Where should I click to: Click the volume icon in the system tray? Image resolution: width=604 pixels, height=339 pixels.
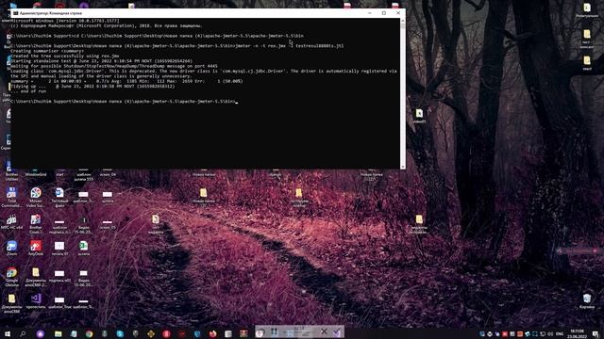pos(550,333)
